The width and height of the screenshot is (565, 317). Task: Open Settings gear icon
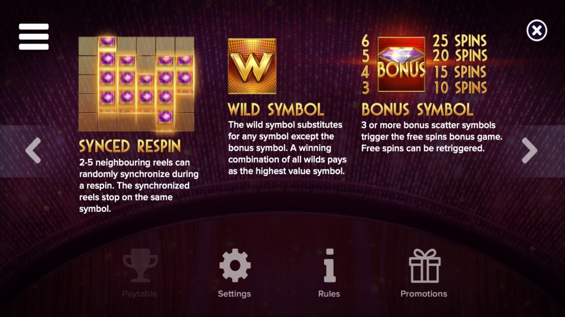[235, 265]
